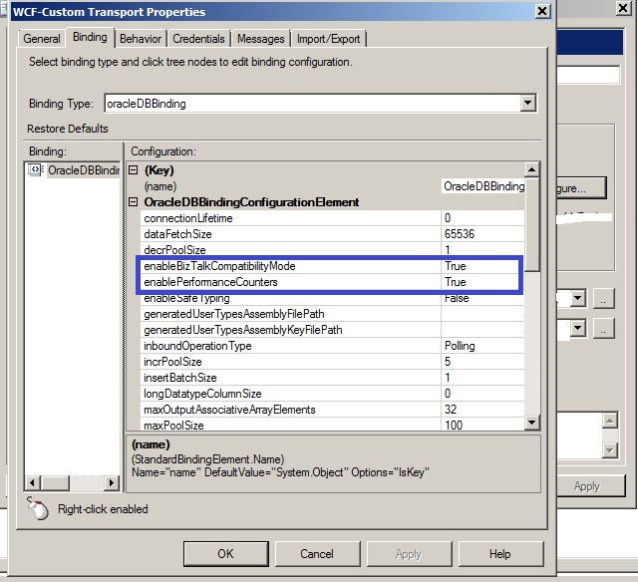Image resolution: width=638 pixels, height=582 pixels.
Task: Click the inboundOperationType Polling value
Action: pyautogui.click(x=482, y=346)
